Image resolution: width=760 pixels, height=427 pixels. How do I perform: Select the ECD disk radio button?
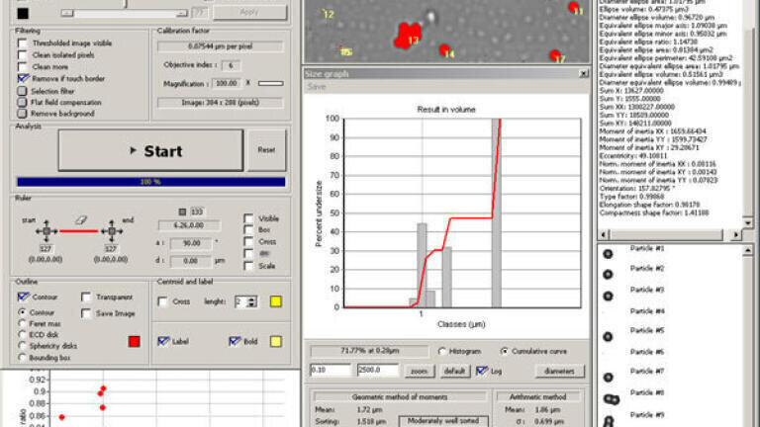[22, 334]
